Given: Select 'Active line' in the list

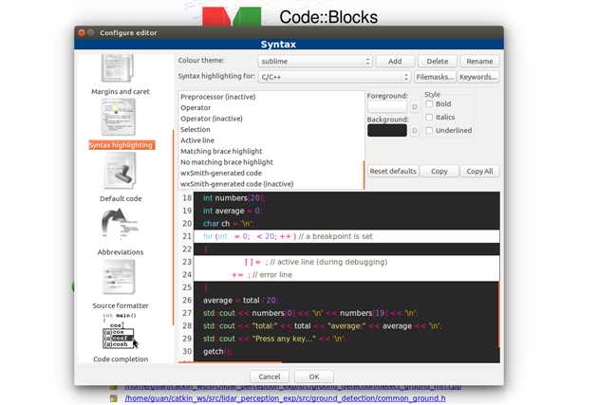Looking at the screenshot, I should pos(271,140).
